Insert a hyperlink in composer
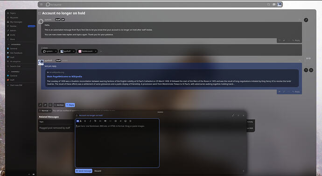The width and height of the screenshot is (322, 176). (x=100, y=121)
